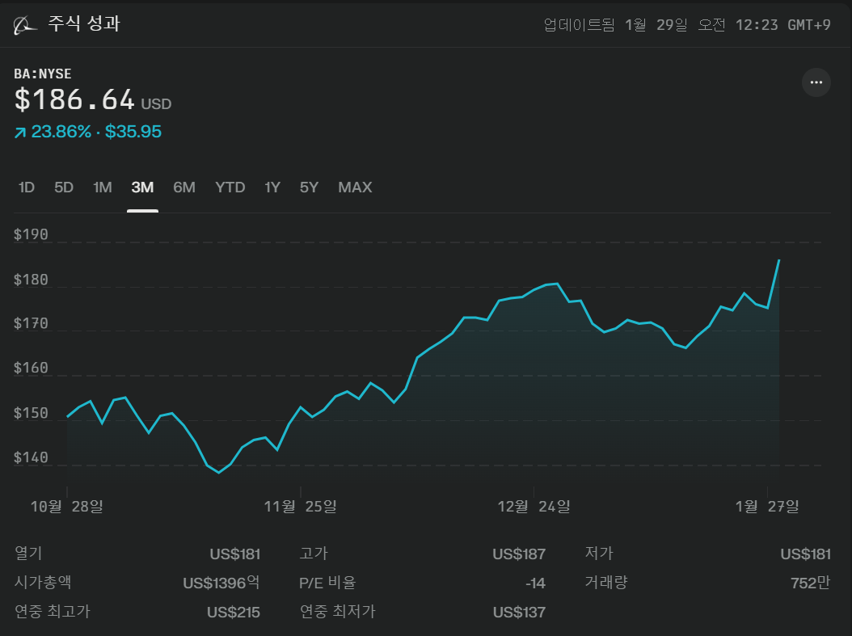Click the 연중 최고가 label
Viewport: 852px width, 636px height.
[x=53, y=612]
